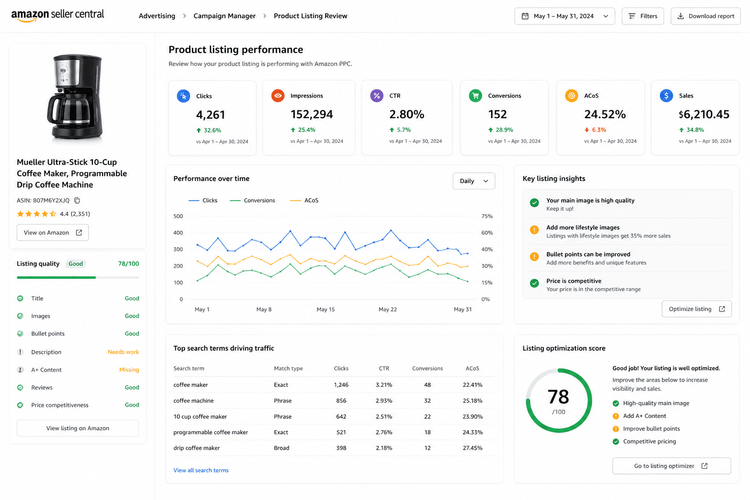This screenshot has width=750, height=500.
Task: Toggle the Conversions series in chart legend
Action: coord(252,201)
